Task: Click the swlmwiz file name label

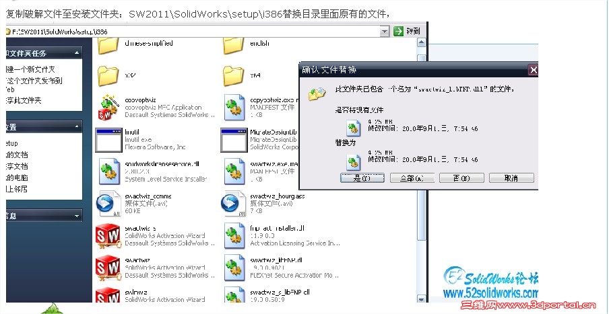Action: coord(136,292)
